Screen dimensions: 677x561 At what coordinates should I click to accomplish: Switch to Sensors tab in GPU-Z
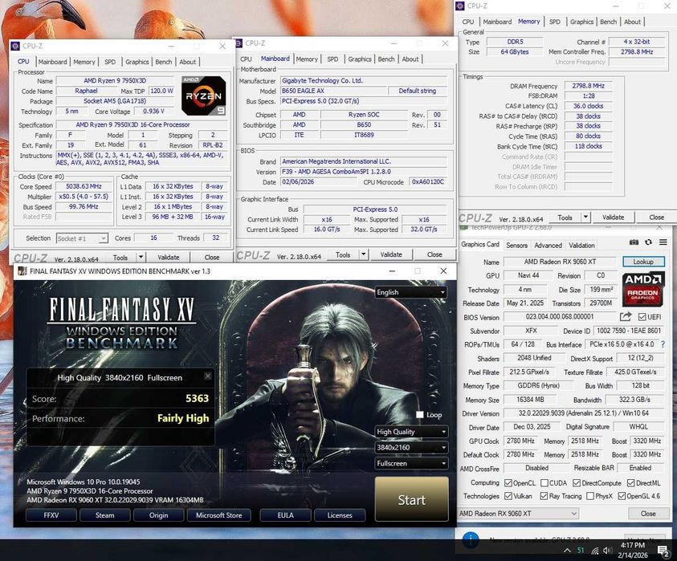click(x=517, y=245)
